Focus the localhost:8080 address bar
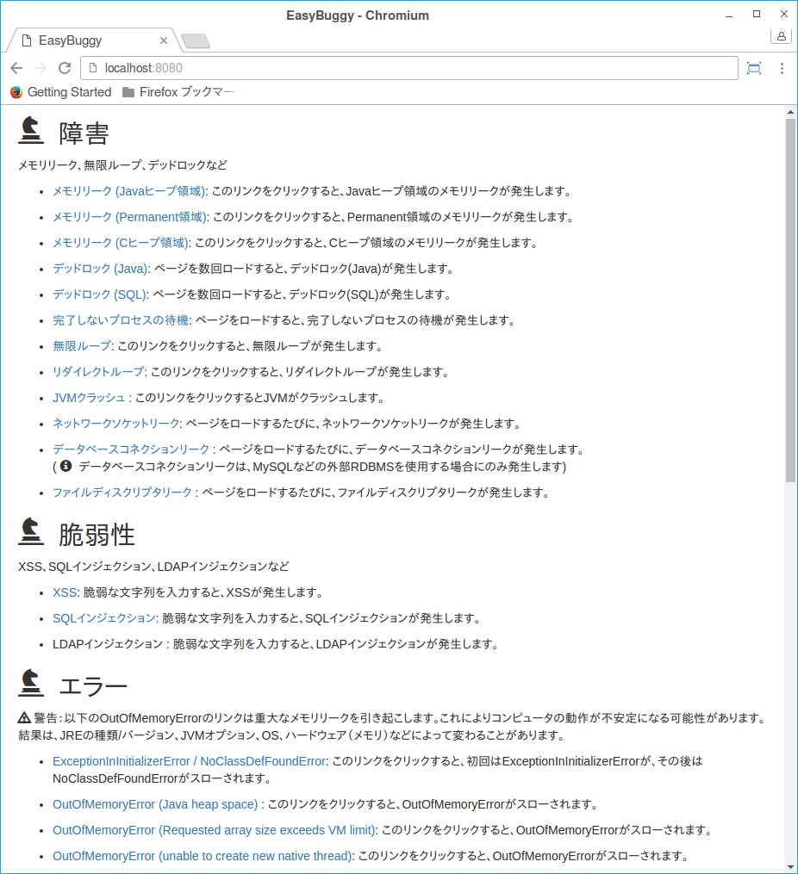The width and height of the screenshot is (798, 874). 409,68
